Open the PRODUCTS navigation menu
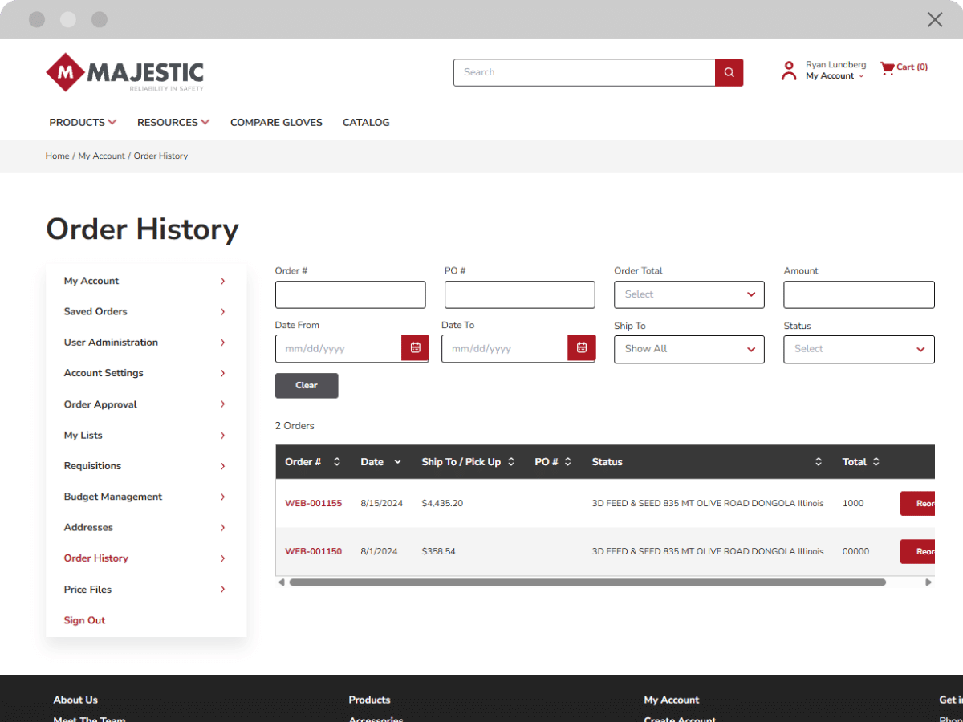 click(x=82, y=122)
